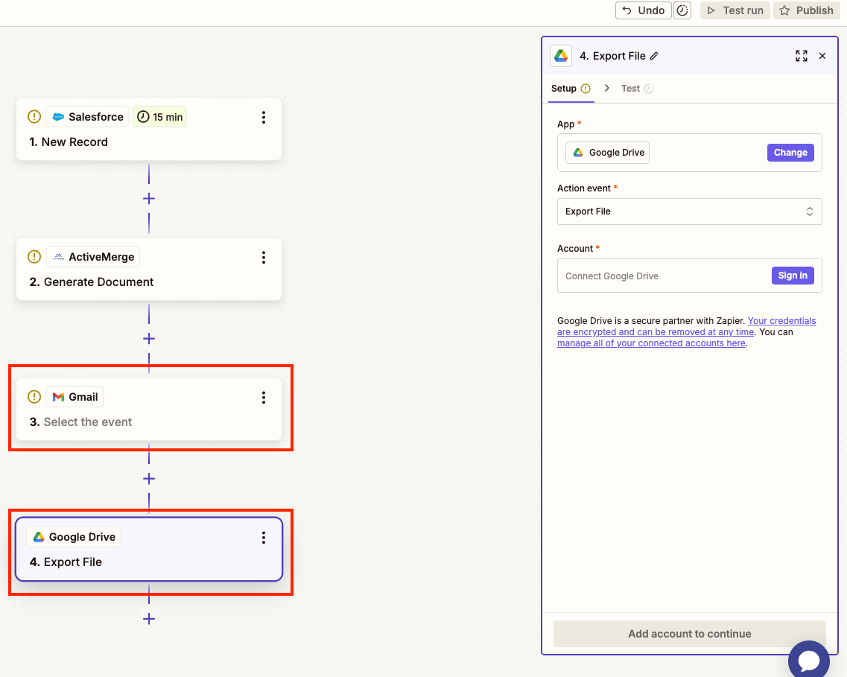
Task: Switch to the Test tab
Action: tap(631, 88)
